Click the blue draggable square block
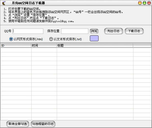This screenshot has height=128, width=152. point(94,38)
